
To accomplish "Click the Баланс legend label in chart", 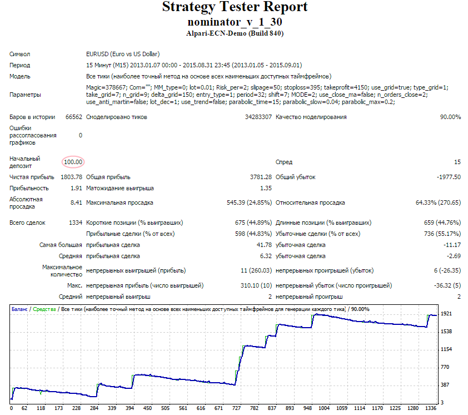I will pos(19,309).
